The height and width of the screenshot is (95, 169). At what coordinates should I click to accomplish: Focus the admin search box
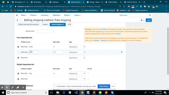pos(139,15)
